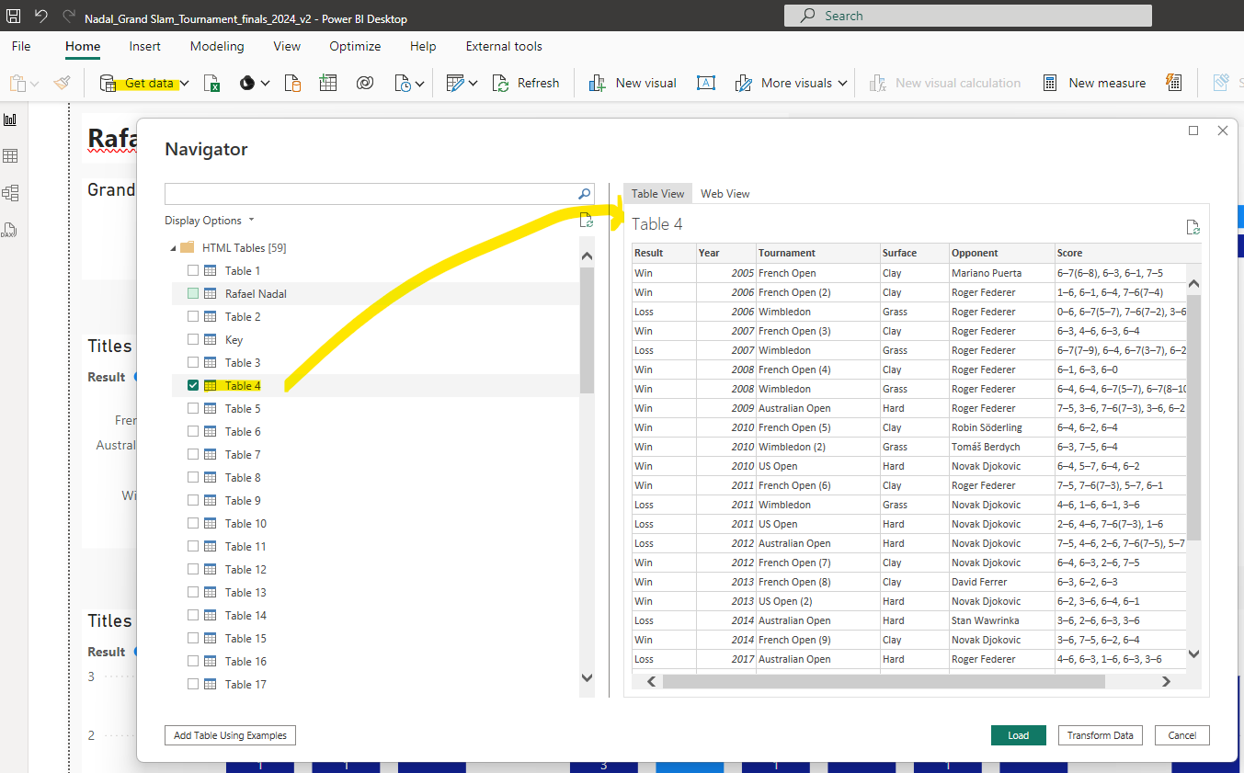
Task: Check the Table 10 checkbox
Action: click(193, 523)
